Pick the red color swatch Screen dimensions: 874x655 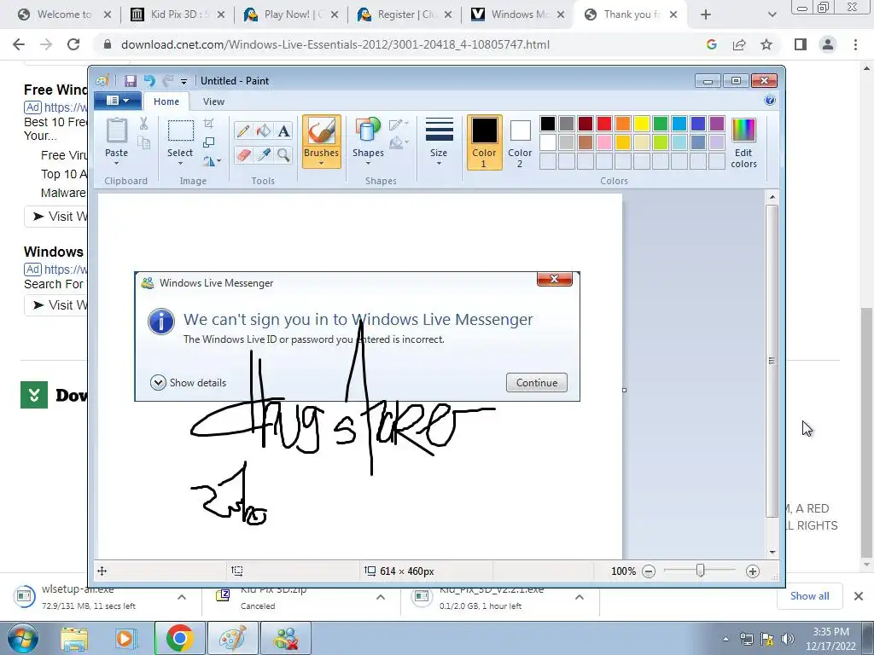pos(604,124)
